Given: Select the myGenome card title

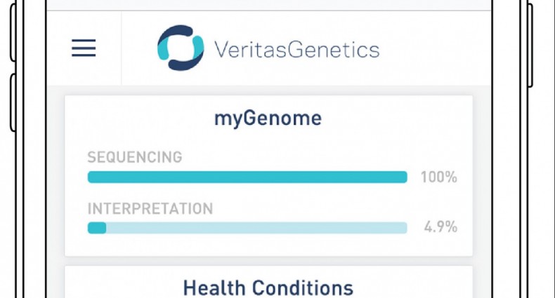Looking at the screenshot, I should coord(268,118).
